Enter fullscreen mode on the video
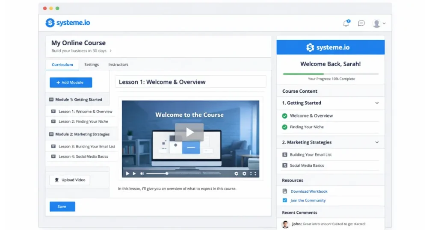Image resolution: width=438 pixels, height=230 pixels. 253,174
